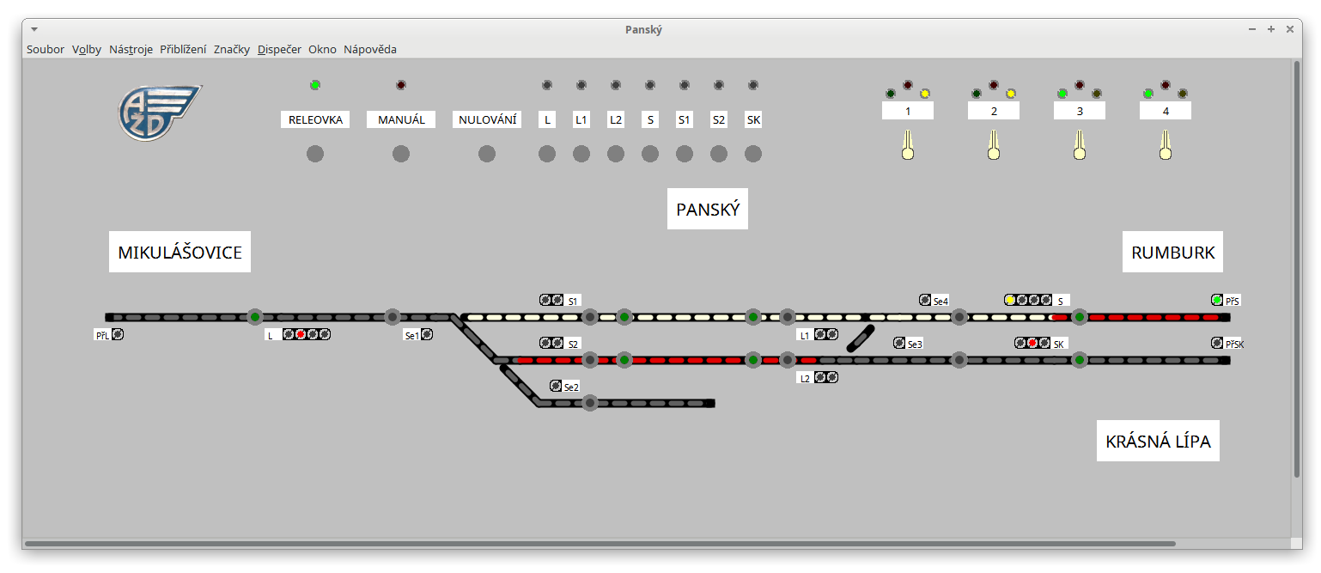Toggle the switch lever under label 1
This screenshot has height=573, width=1321.
[x=907, y=145]
